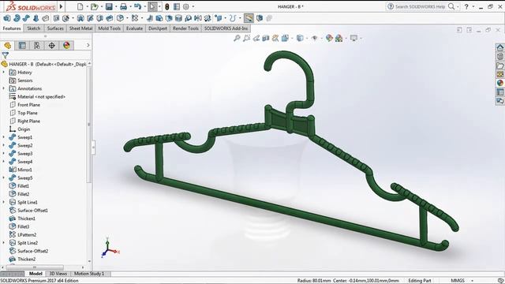505x284 pixels.
Task: Switch to the Surfaces tab
Action: click(55, 28)
